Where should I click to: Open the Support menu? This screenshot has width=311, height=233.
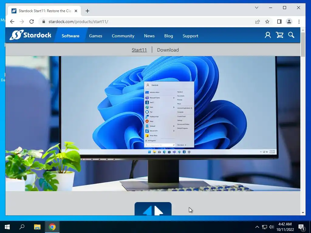(190, 36)
